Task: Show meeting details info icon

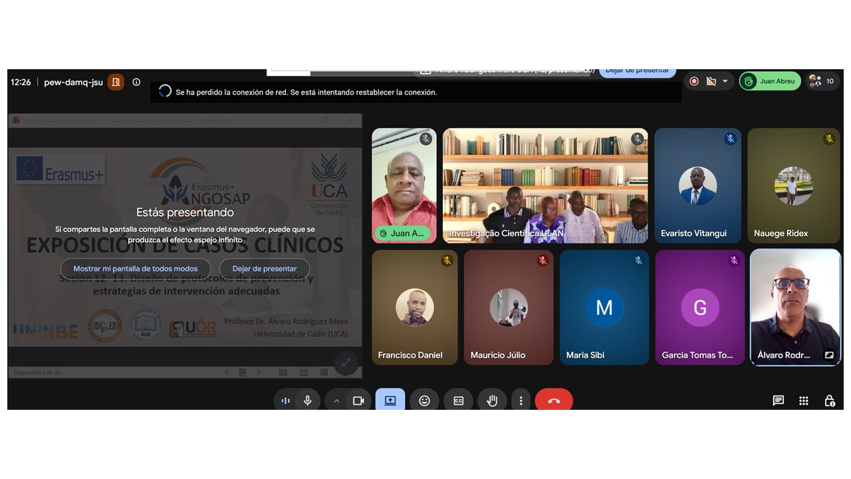Action: 136,82
